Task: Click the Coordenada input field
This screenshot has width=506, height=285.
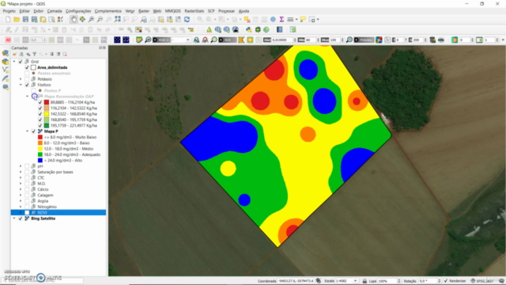Action: (296, 281)
